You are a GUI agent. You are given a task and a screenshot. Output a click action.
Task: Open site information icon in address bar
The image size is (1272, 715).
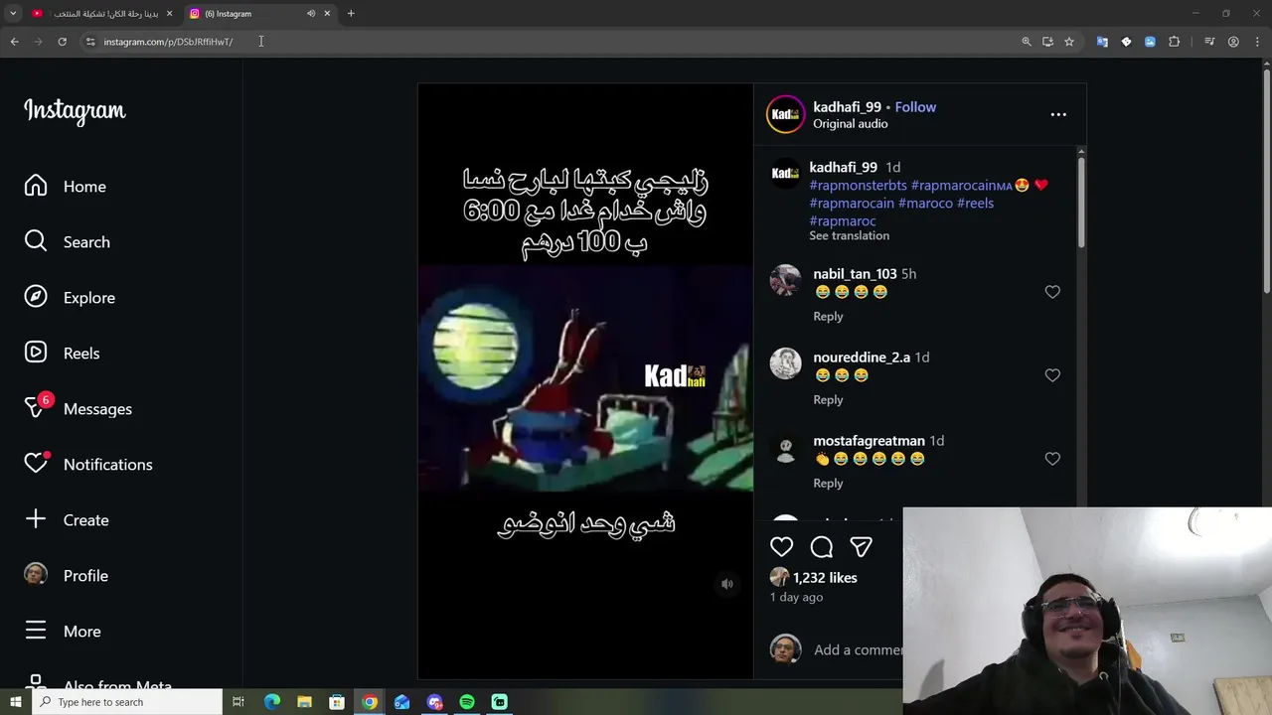pos(90,42)
